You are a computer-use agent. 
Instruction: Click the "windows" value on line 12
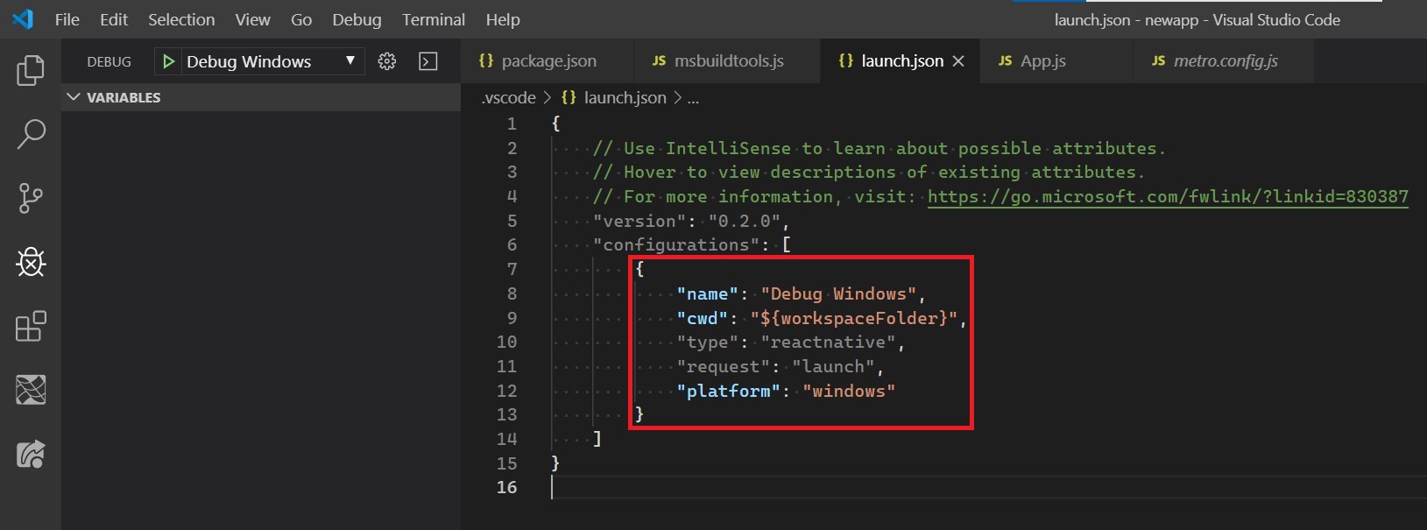click(x=849, y=391)
